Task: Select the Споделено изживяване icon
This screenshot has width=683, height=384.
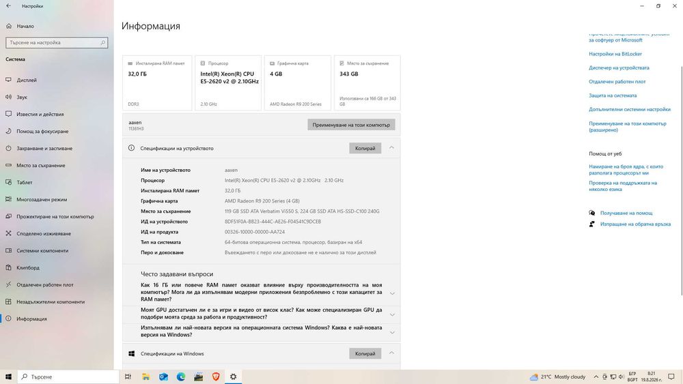Action: [8, 233]
